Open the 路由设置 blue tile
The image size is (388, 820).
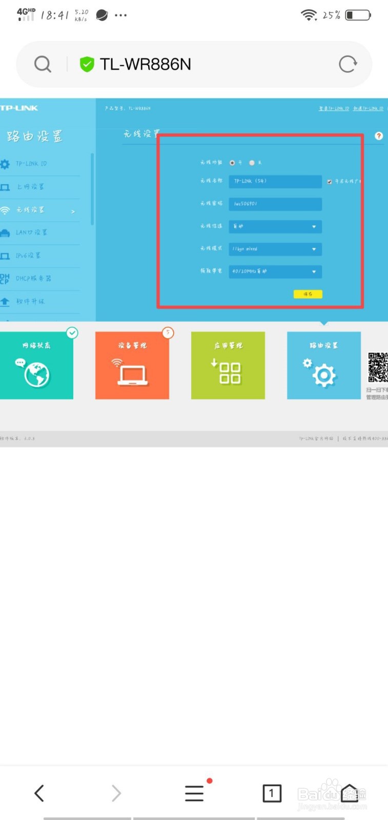coord(324,365)
